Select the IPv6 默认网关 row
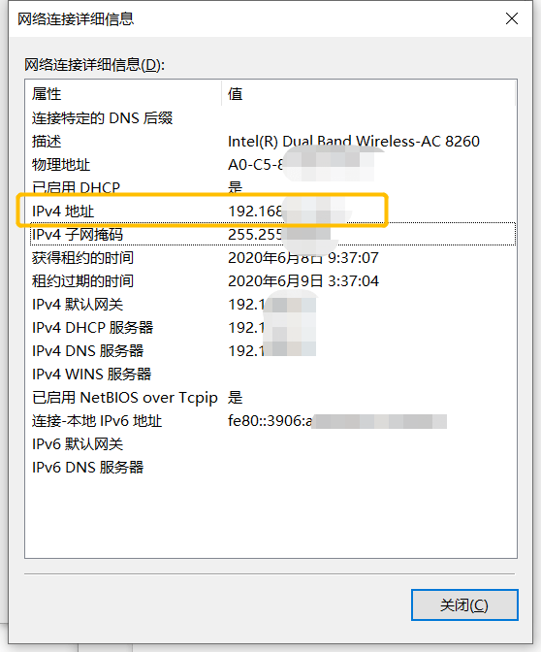The height and width of the screenshot is (652, 541). [x=272, y=444]
